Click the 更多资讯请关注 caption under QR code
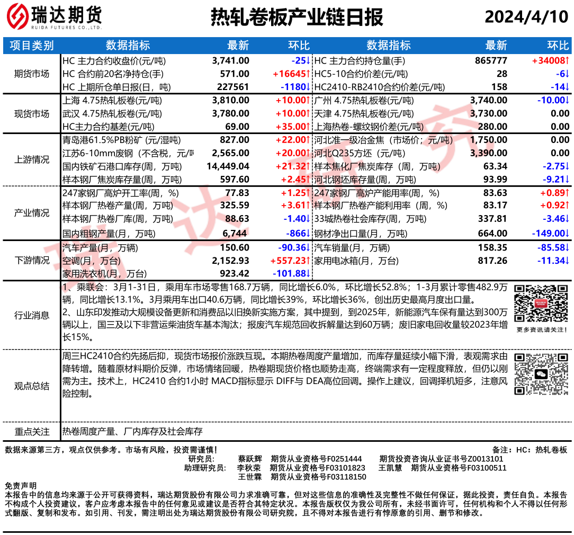This screenshot has width=574, height=535. (x=541, y=330)
